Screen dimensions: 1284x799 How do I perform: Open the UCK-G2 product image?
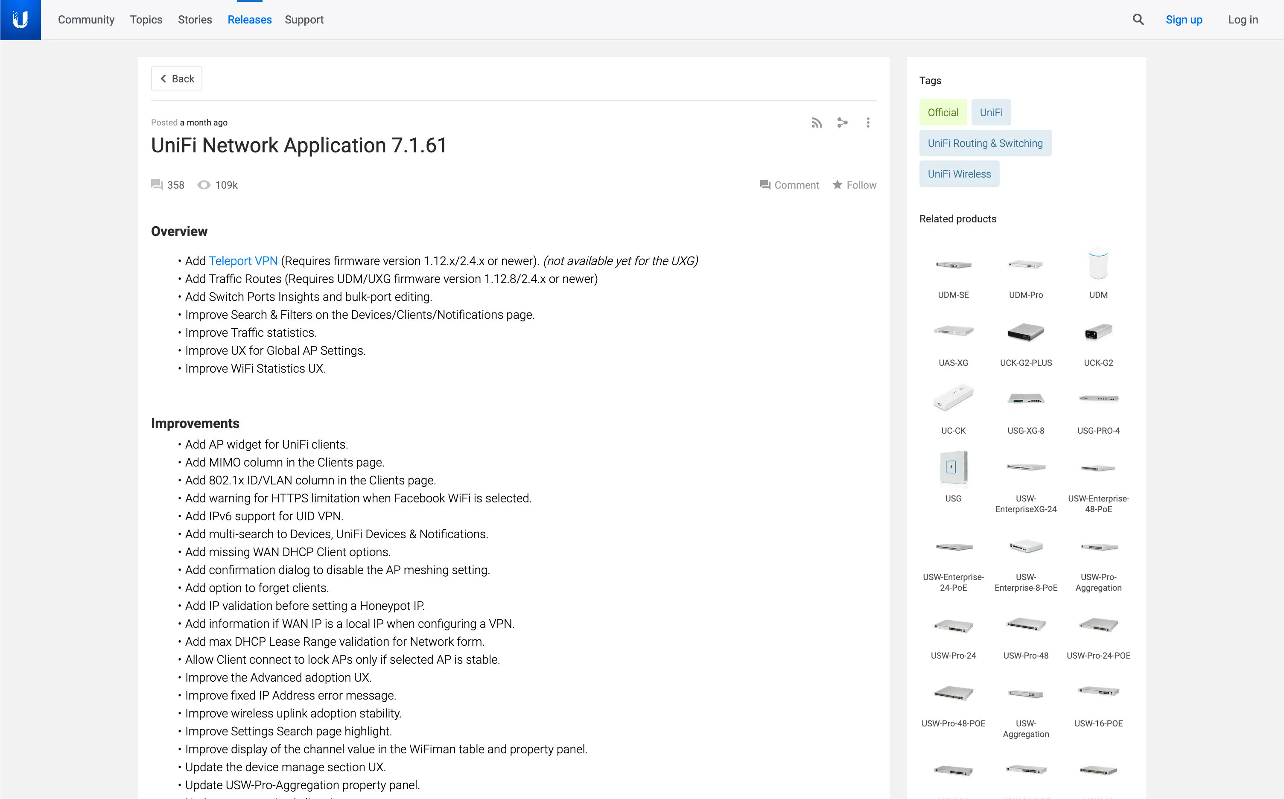(x=1098, y=332)
